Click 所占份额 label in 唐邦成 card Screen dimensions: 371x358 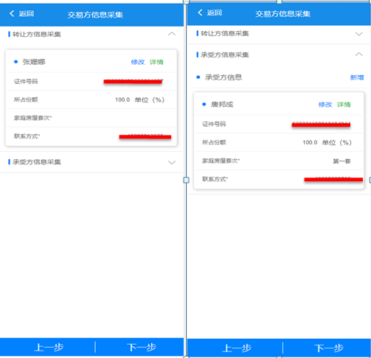coord(214,142)
